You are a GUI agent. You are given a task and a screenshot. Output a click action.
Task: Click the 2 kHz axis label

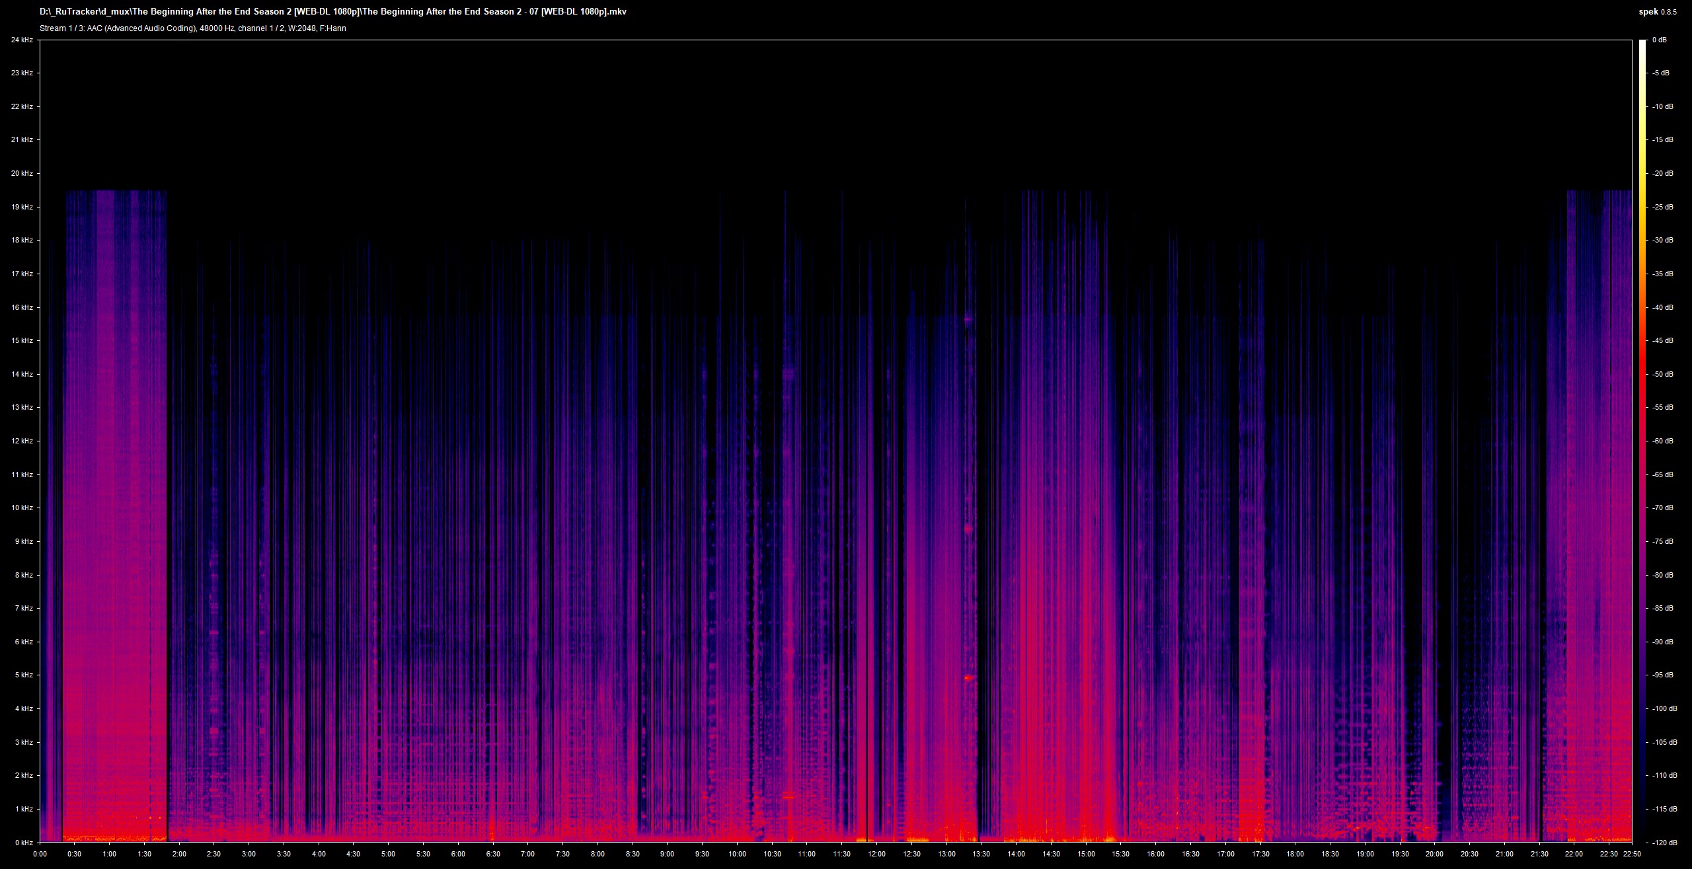coord(24,776)
